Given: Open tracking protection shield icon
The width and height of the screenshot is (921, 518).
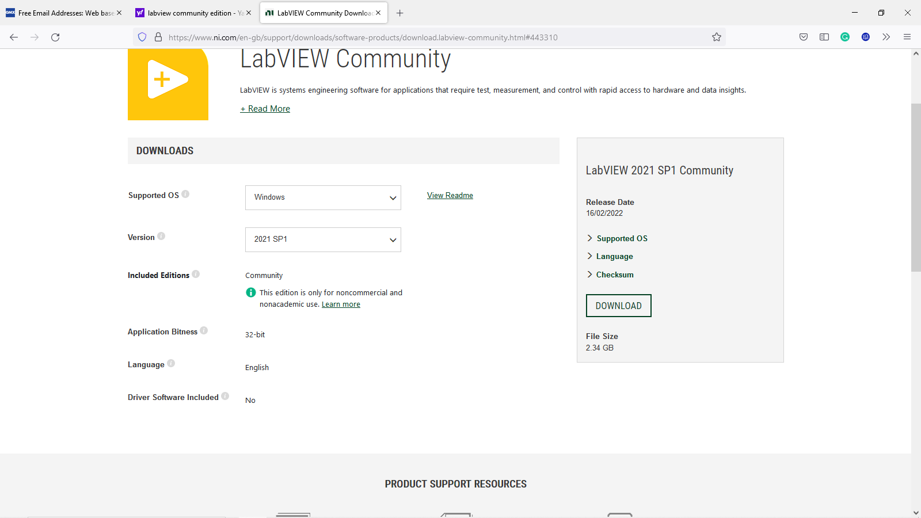Looking at the screenshot, I should tap(142, 37).
